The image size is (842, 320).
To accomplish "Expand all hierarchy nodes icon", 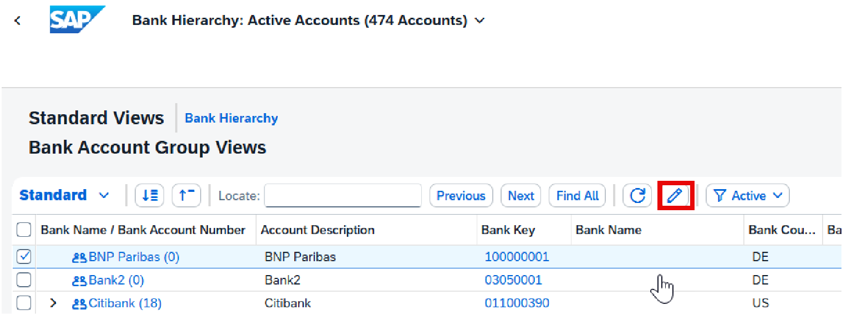I will click(150, 196).
